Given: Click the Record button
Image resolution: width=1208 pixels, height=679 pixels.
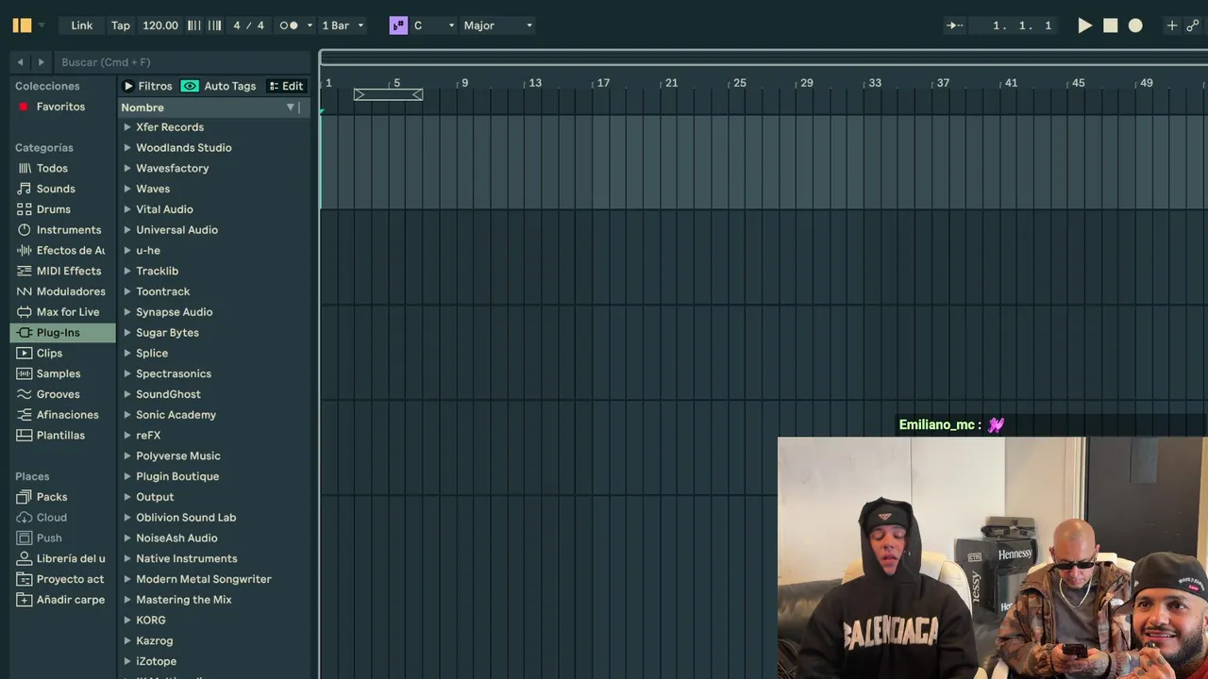Looking at the screenshot, I should (x=1135, y=25).
